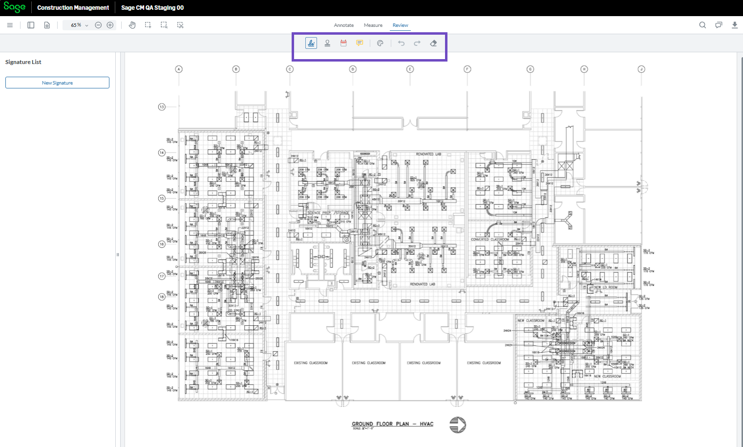Select the rubber stamp tool
The image size is (743, 447).
(327, 43)
